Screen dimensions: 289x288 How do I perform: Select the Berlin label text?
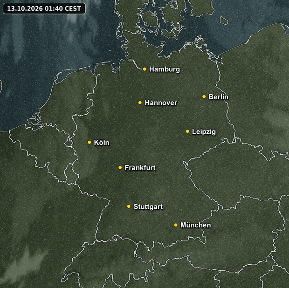click(x=219, y=97)
